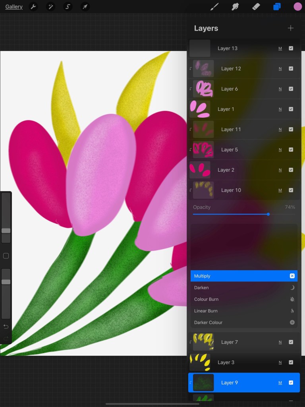305x407 pixels.
Task: Hide Layer 13 using its checkbox
Action: (x=291, y=48)
